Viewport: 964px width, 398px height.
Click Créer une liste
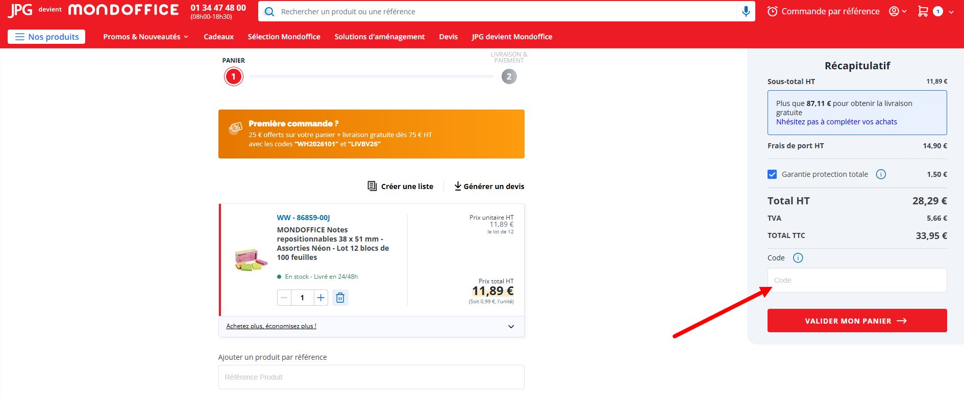click(401, 186)
